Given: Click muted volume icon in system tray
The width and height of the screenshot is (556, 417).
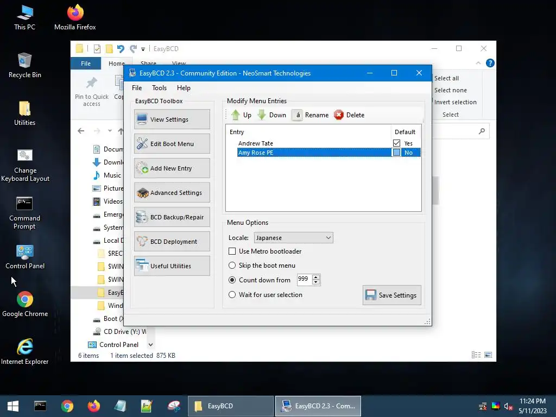Looking at the screenshot, I should pyautogui.click(x=508, y=406).
